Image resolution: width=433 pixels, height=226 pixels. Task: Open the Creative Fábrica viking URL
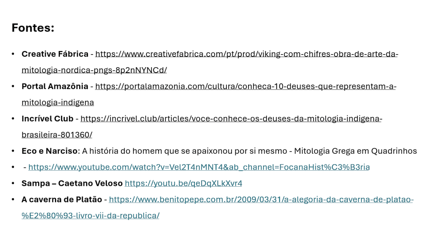(x=247, y=54)
